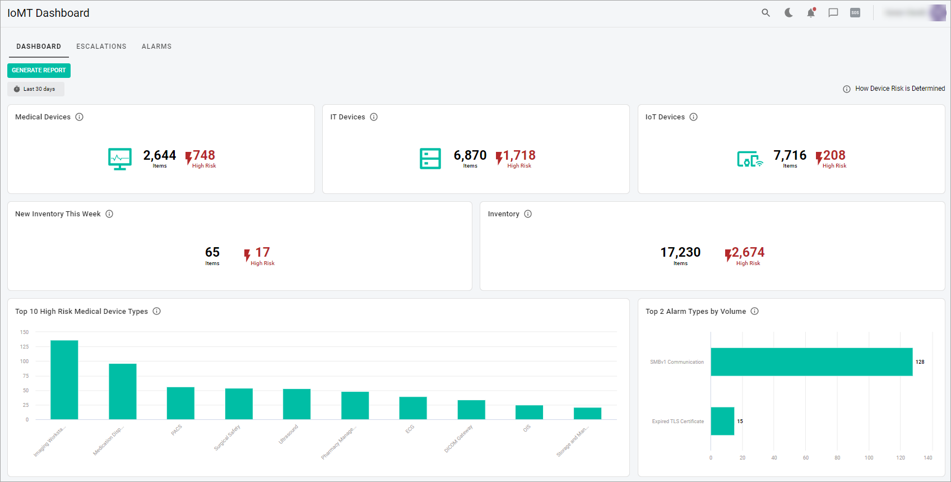
Task: Open 65 new inventory items
Action: click(212, 256)
